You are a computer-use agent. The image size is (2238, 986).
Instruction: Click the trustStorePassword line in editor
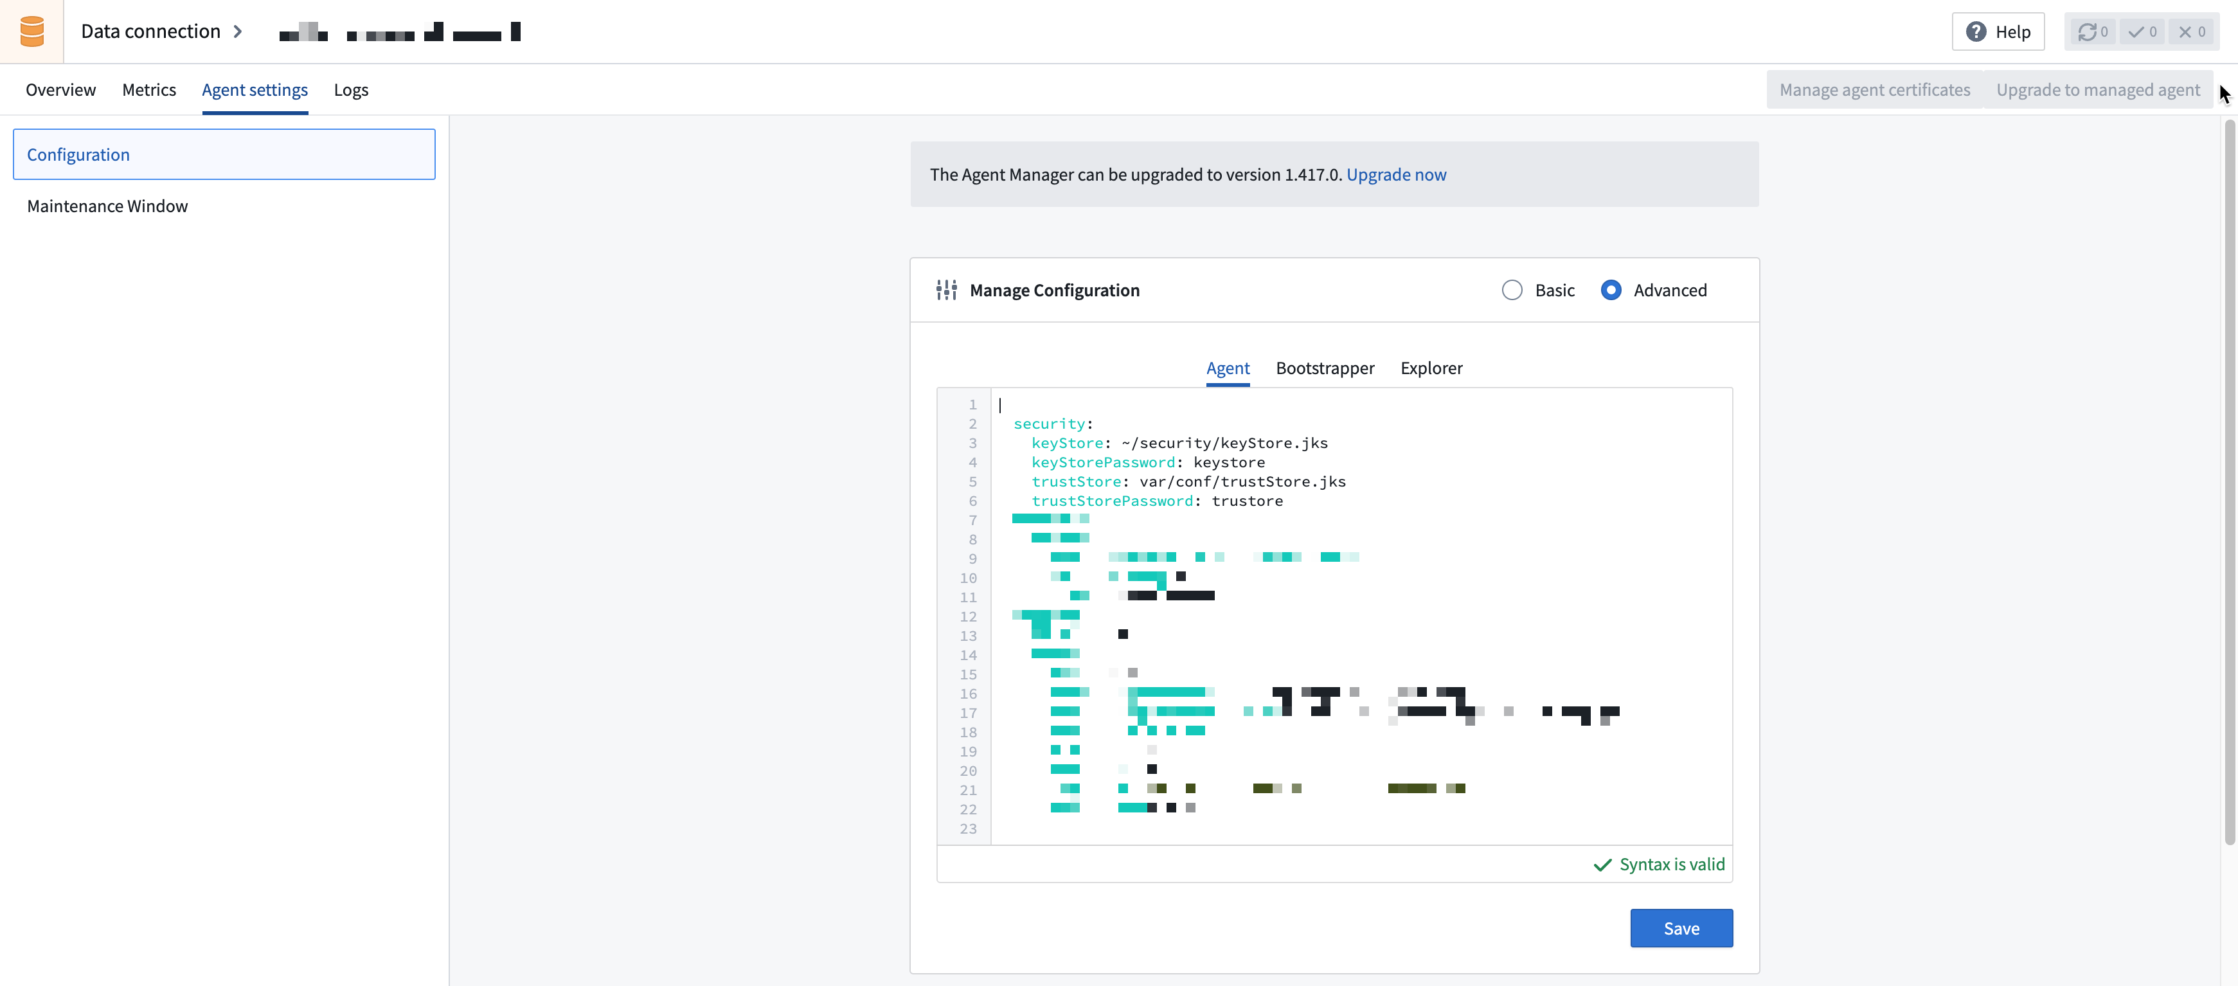pos(1156,500)
